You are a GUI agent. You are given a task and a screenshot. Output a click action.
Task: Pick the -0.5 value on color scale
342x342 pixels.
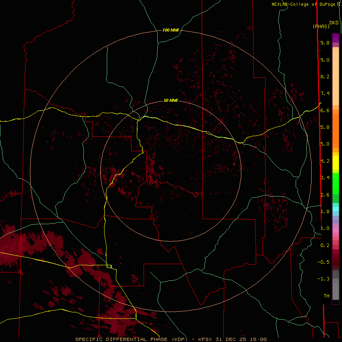point(323,262)
